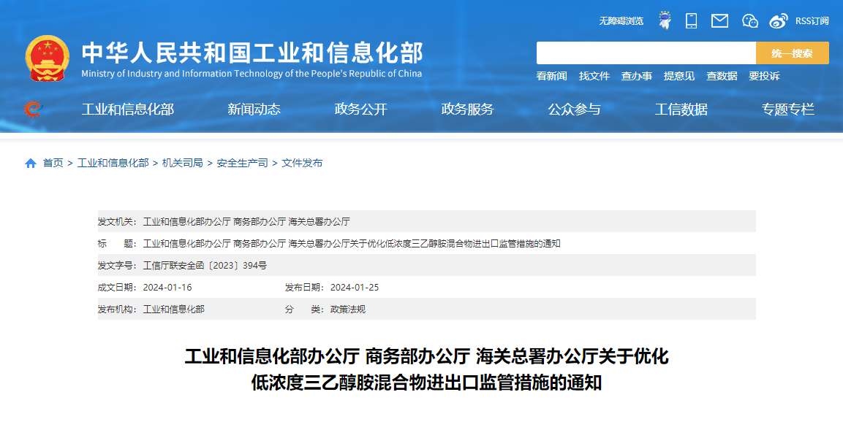Image resolution: width=843 pixels, height=438 pixels.
Task: Select 查办事 quick link
Action: pyautogui.click(x=637, y=76)
